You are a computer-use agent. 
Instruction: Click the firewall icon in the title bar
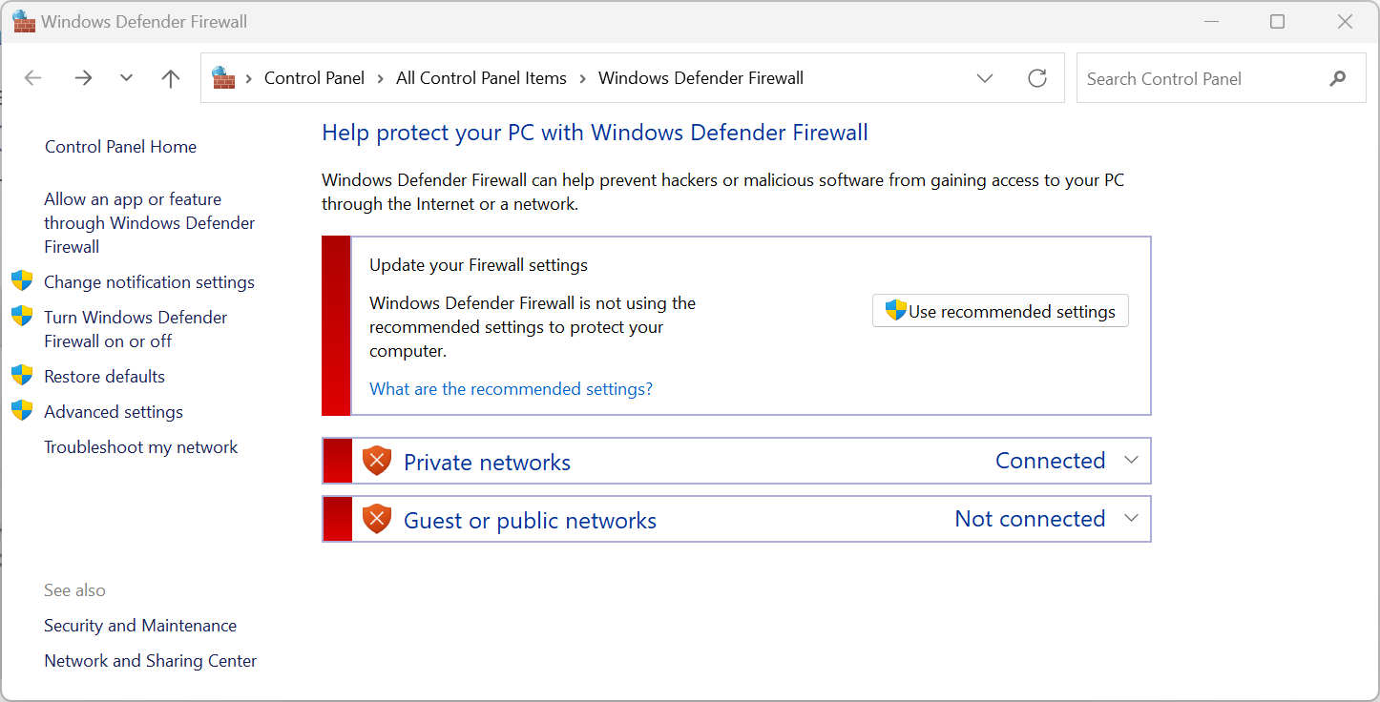click(23, 20)
